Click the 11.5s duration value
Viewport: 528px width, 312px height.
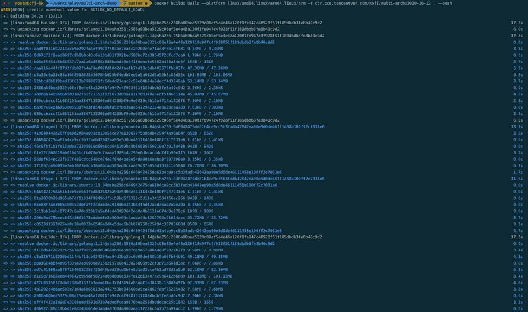pyautogui.click(x=517, y=179)
